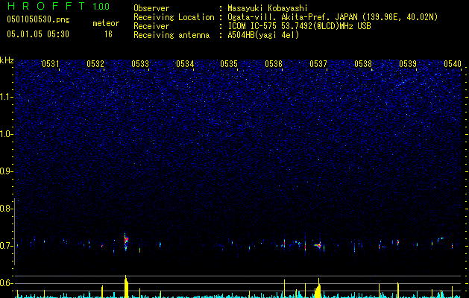
Task: Click the Receiving antenna label
Action: click(x=171, y=35)
